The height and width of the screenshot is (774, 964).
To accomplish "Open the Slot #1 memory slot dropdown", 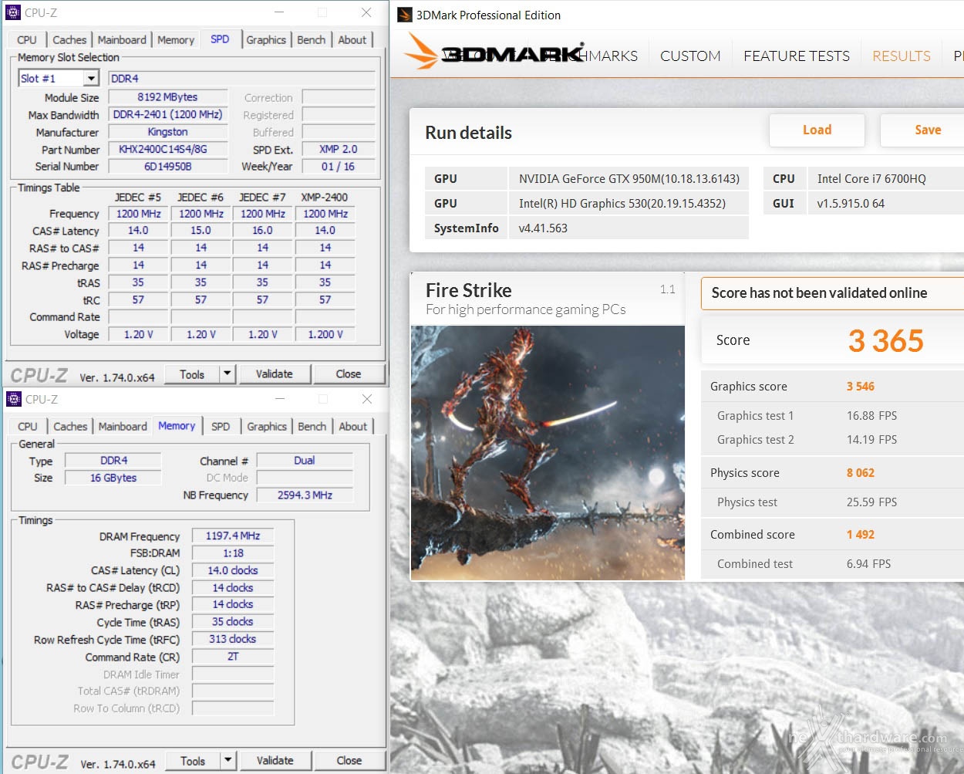I will coord(92,78).
